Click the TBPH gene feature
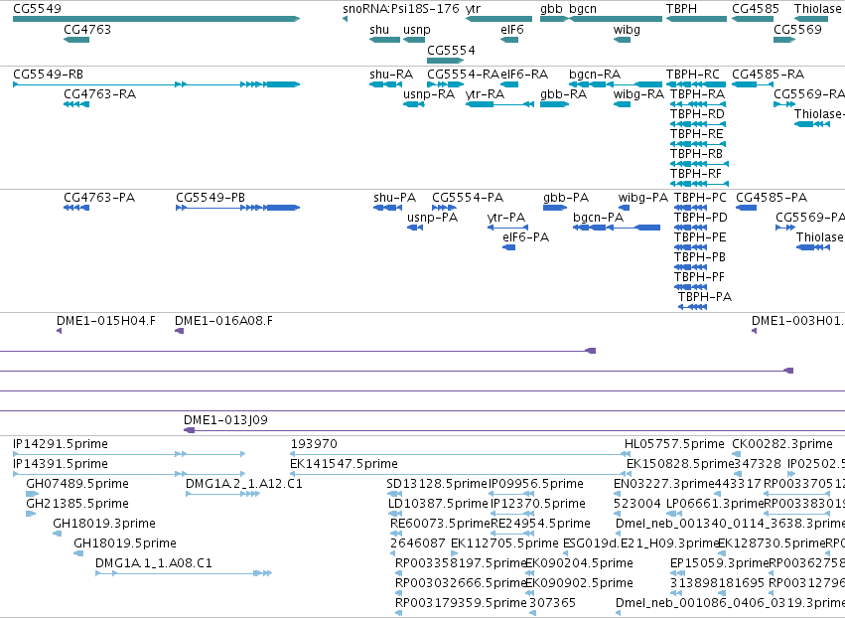The image size is (845, 618). click(696, 19)
